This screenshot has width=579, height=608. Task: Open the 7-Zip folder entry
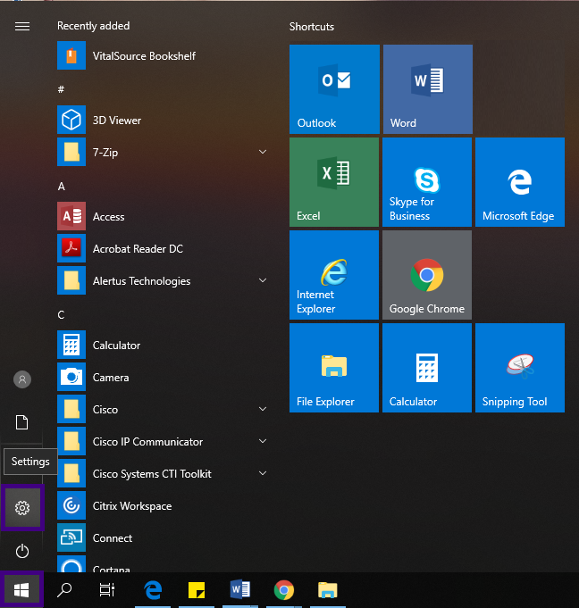(163, 152)
